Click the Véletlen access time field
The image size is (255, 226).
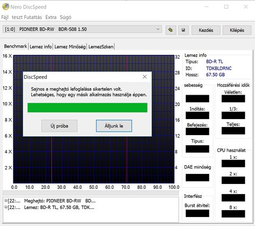tap(233, 98)
